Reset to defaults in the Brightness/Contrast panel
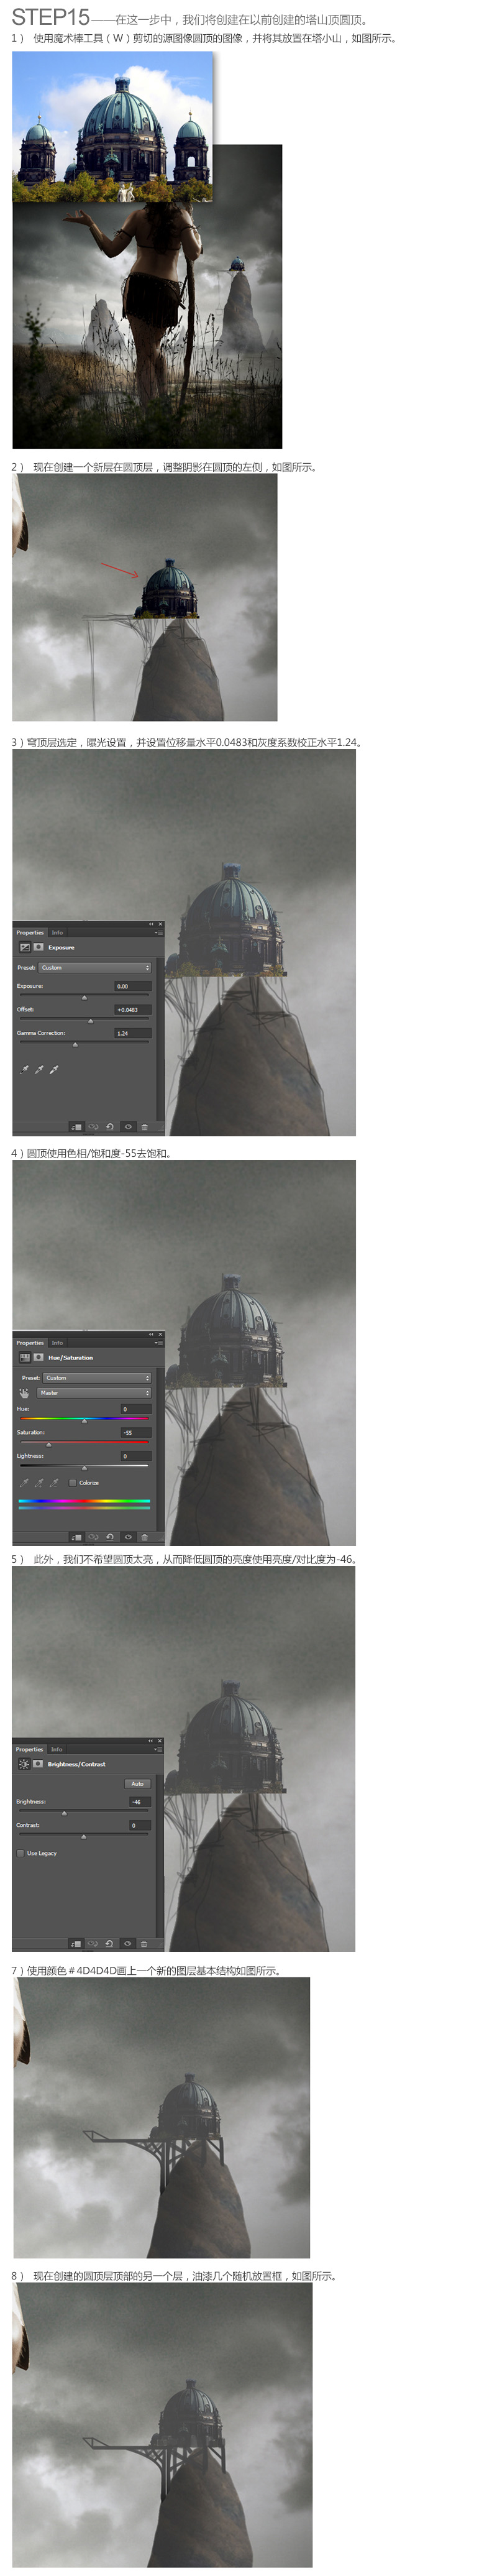Image resolution: width=497 pixels, height=2576 pixels. tap(109, 1943)
